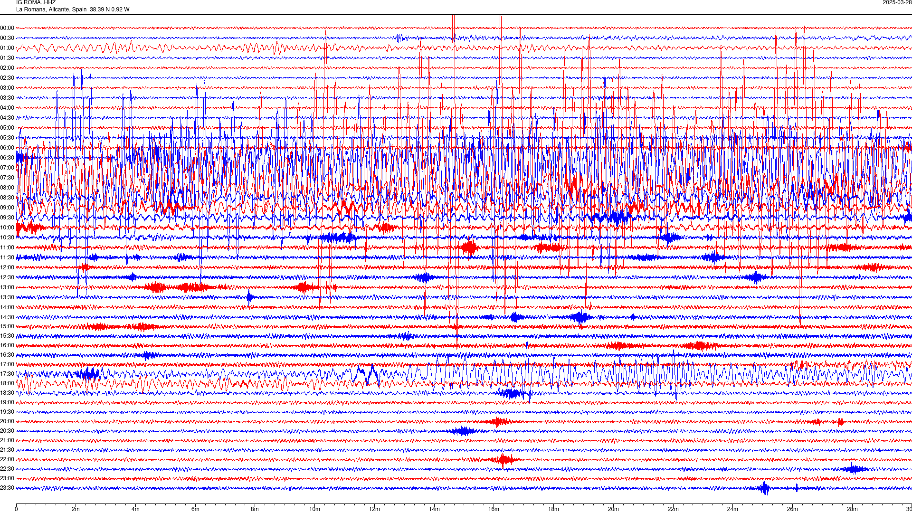Select the 13:30 trace time label
The height and width of the screenshot is (513, 912).
(x=7, y=297)
